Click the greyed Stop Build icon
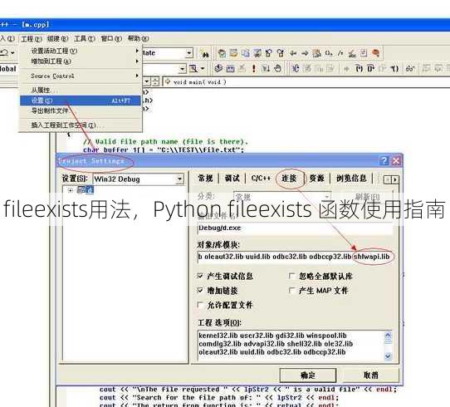The height and width of the screenshot is (407, 450). pyautogui.click(x=242, y=68)
